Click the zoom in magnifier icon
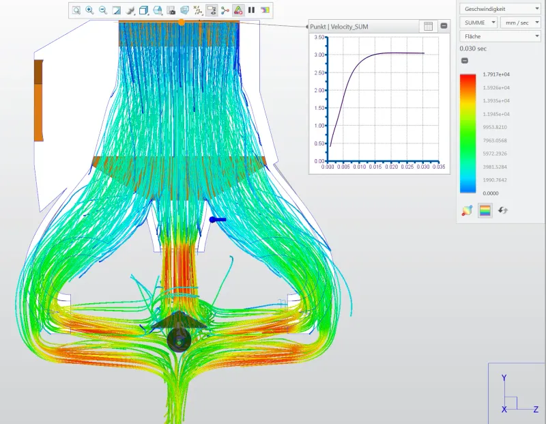546x424 pixels. click(89, 10)
